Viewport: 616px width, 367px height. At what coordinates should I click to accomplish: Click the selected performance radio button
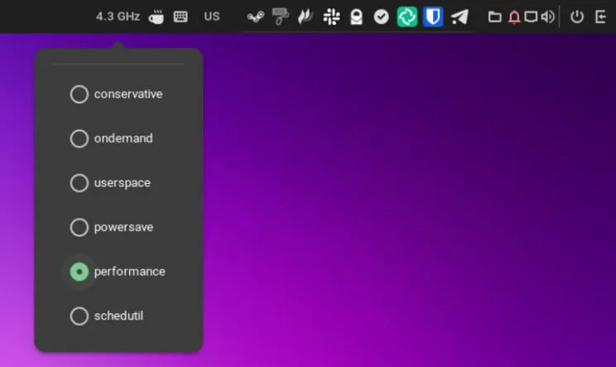click(x=79, y=272)
